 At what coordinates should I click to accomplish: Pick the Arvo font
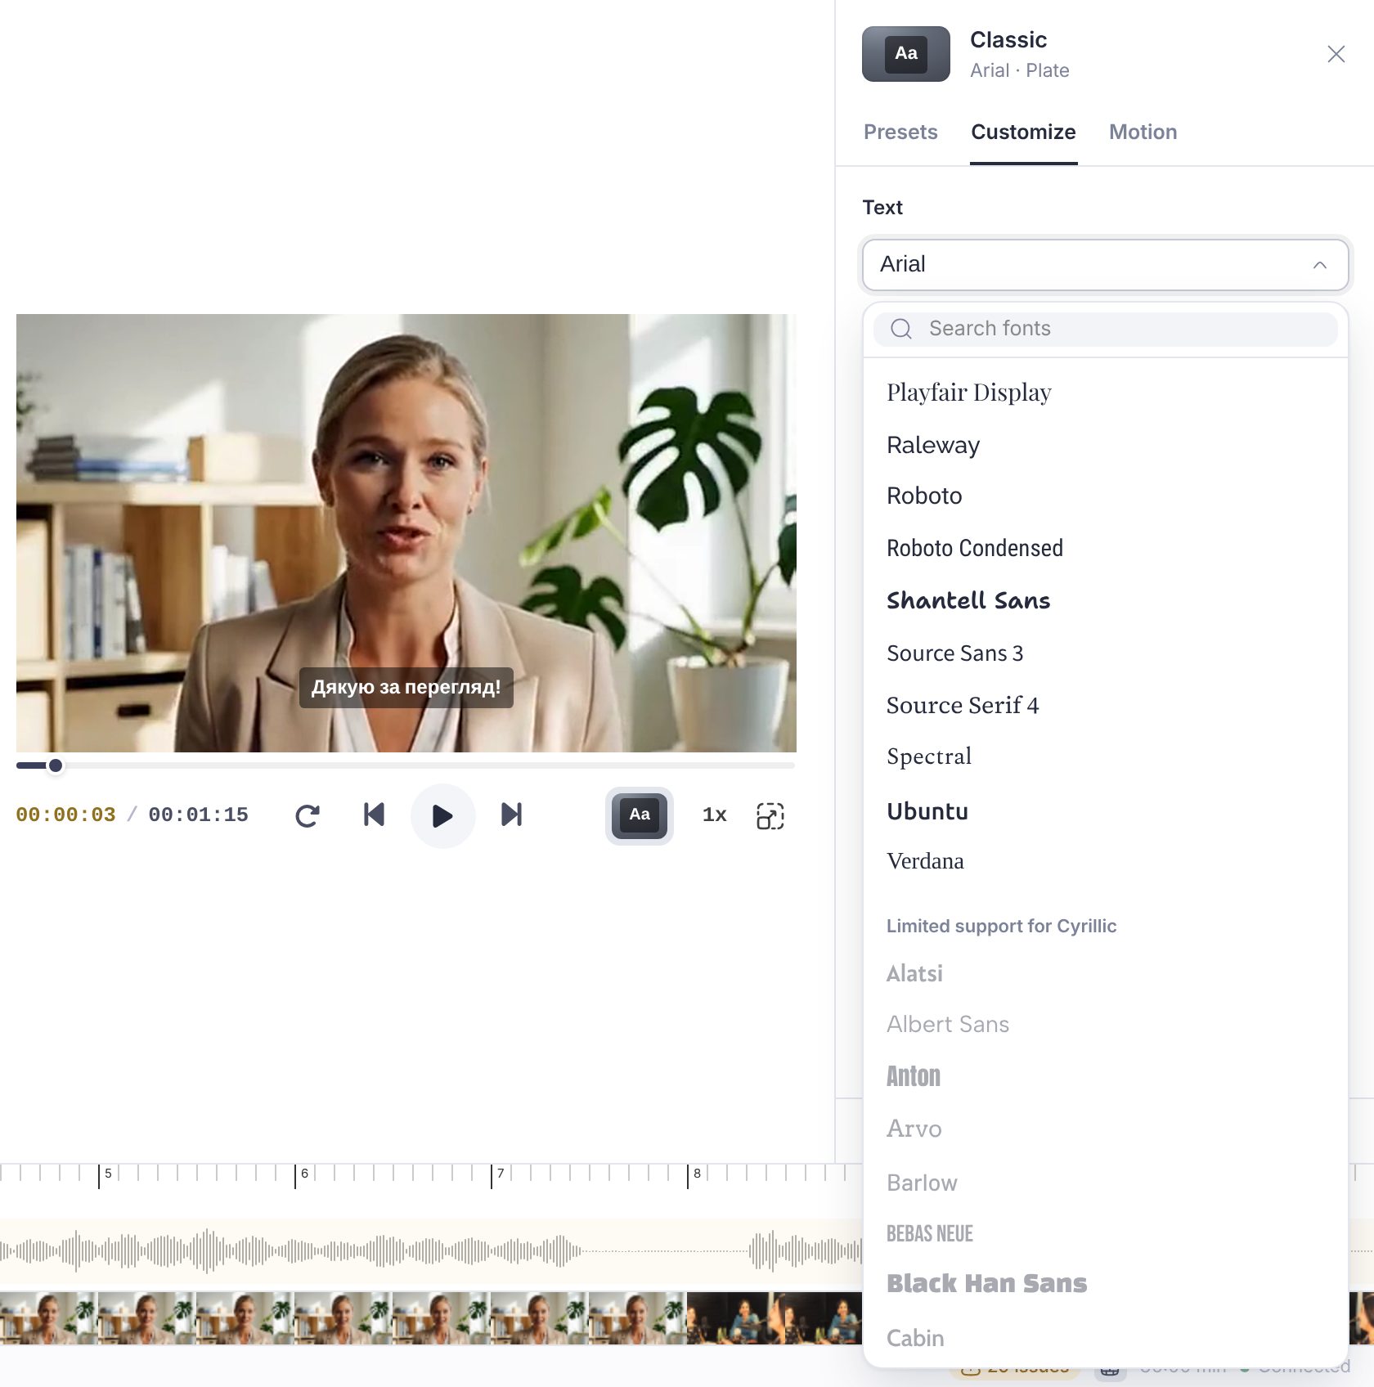1105,1129
